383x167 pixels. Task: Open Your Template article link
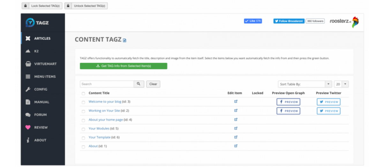100,137
